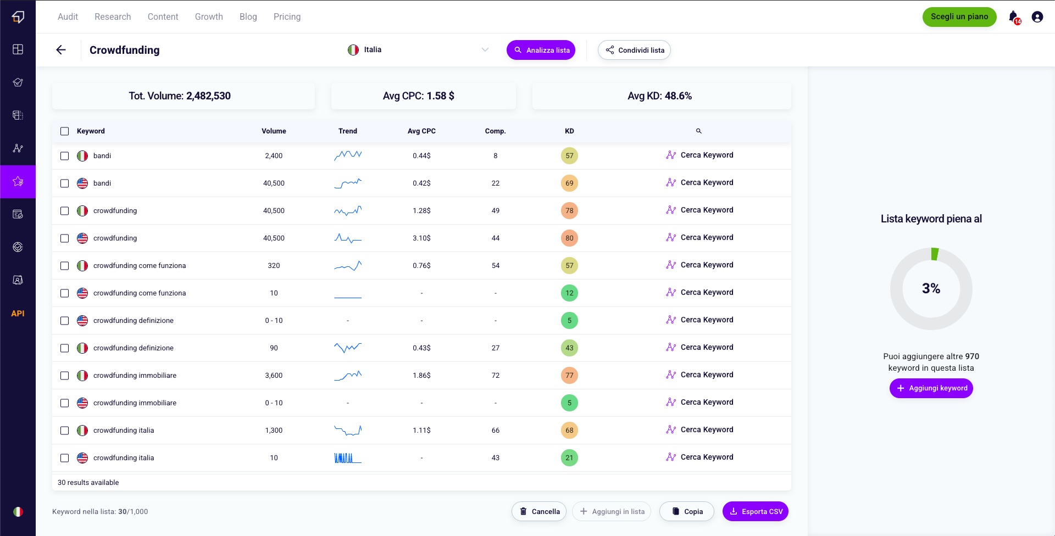This screenshot has height=536, width=1055.
Task: Select the starred lists sidebar icon
Action: [x=18, y=181]
